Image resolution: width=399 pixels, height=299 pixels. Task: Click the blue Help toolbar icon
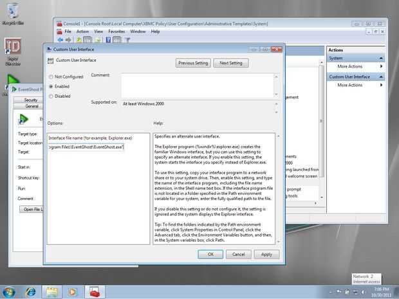[108, 40]
